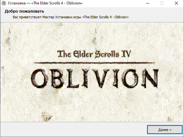Image resolution: width=184 pixels, height=137 pixels.
Task: Click the Далее » button to continue
Action: coord(165,130)
